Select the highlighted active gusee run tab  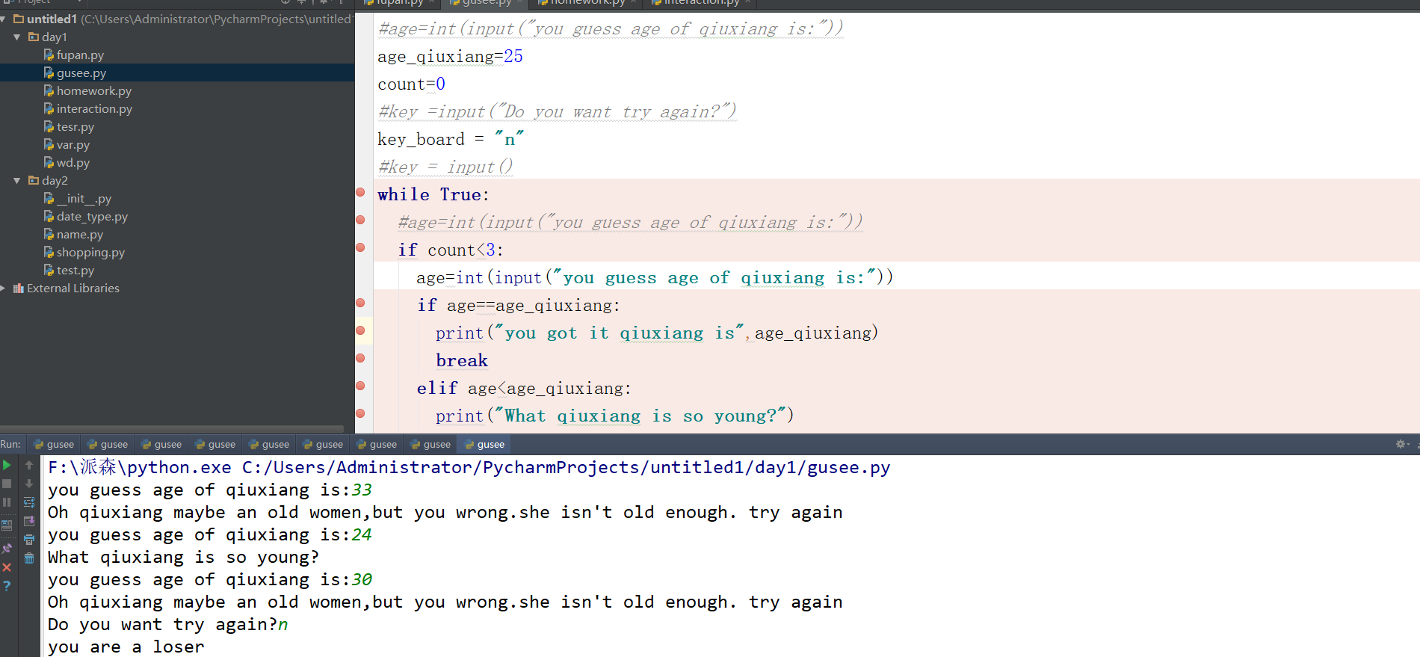(484, 444)
